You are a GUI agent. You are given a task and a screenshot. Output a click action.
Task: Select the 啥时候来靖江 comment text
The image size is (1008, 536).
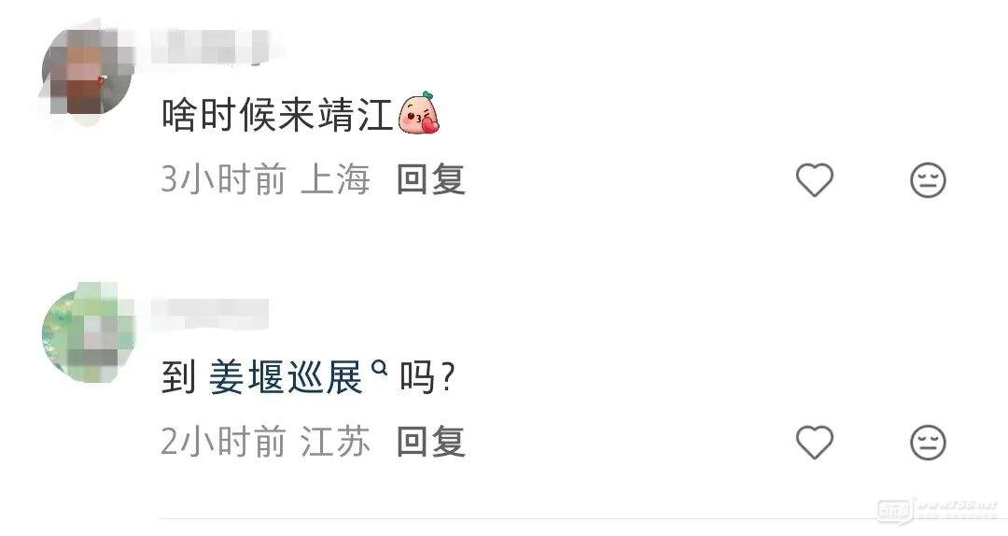(x=277, y=116)
